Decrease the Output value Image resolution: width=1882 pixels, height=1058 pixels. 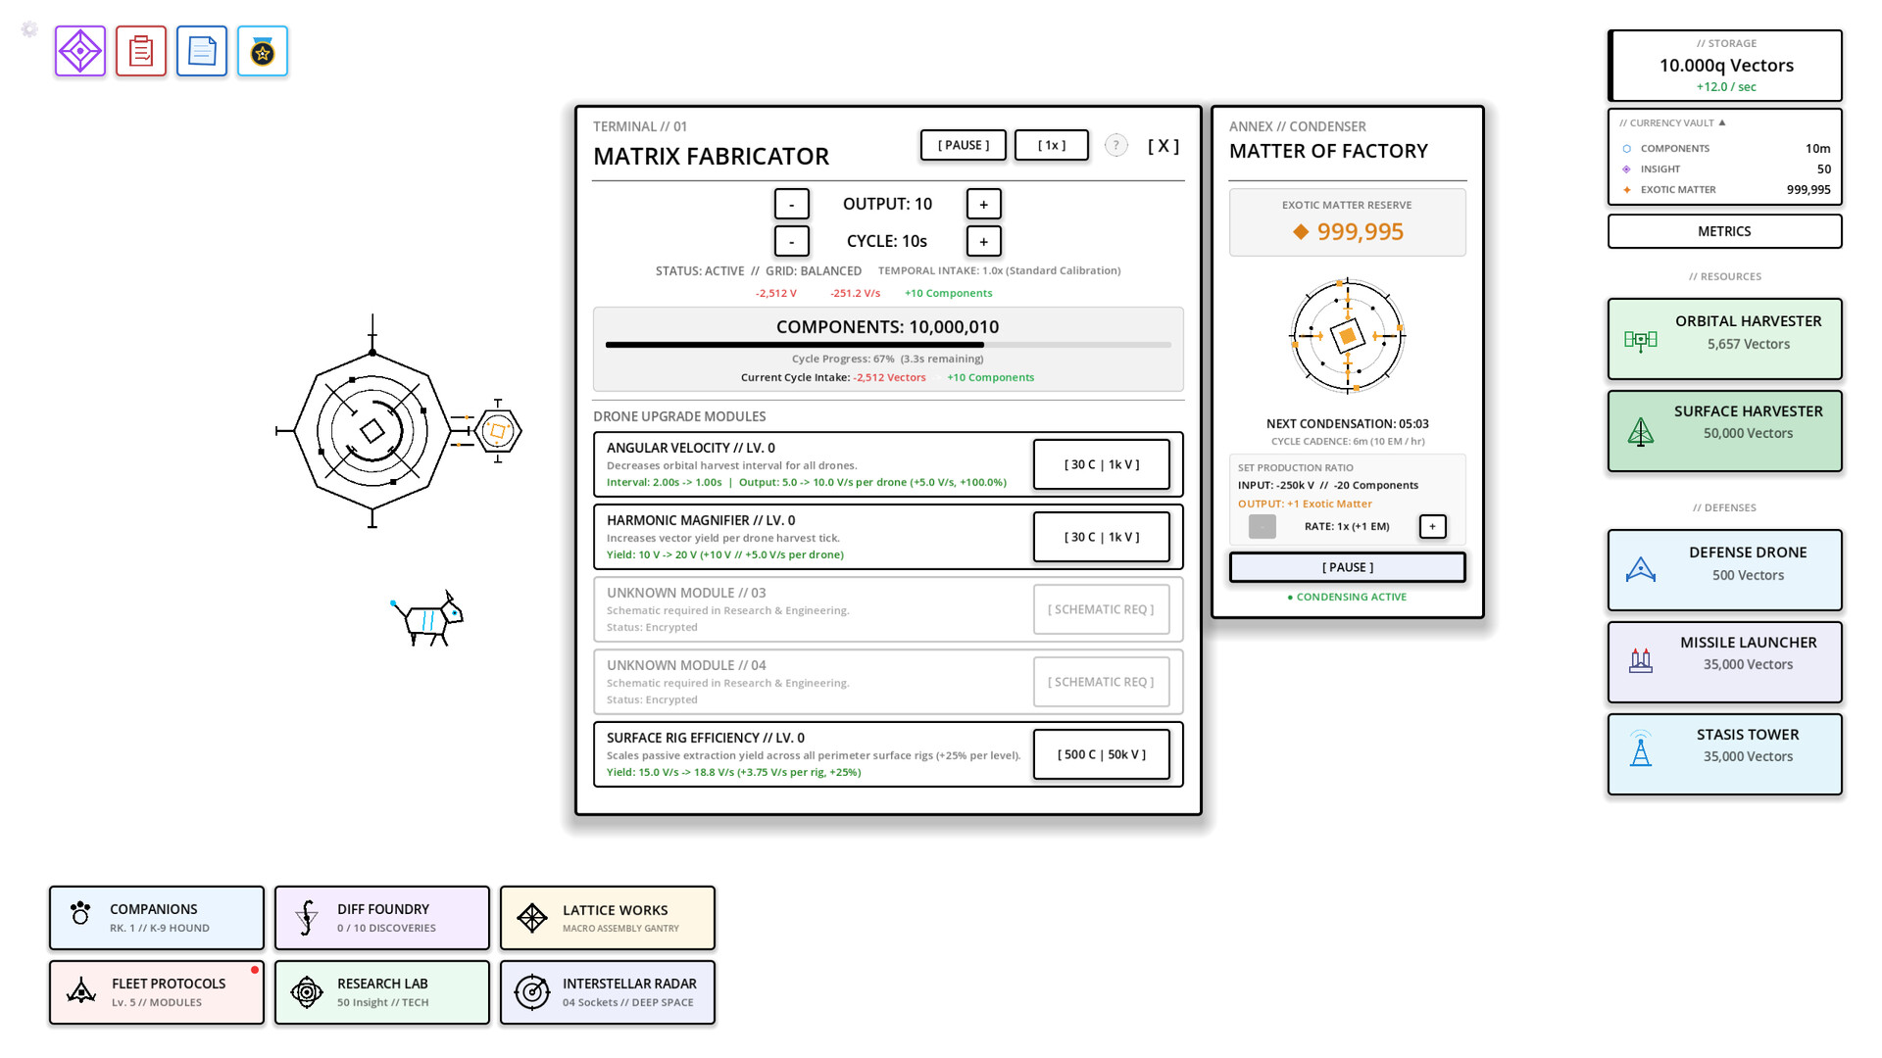point(792,204)
